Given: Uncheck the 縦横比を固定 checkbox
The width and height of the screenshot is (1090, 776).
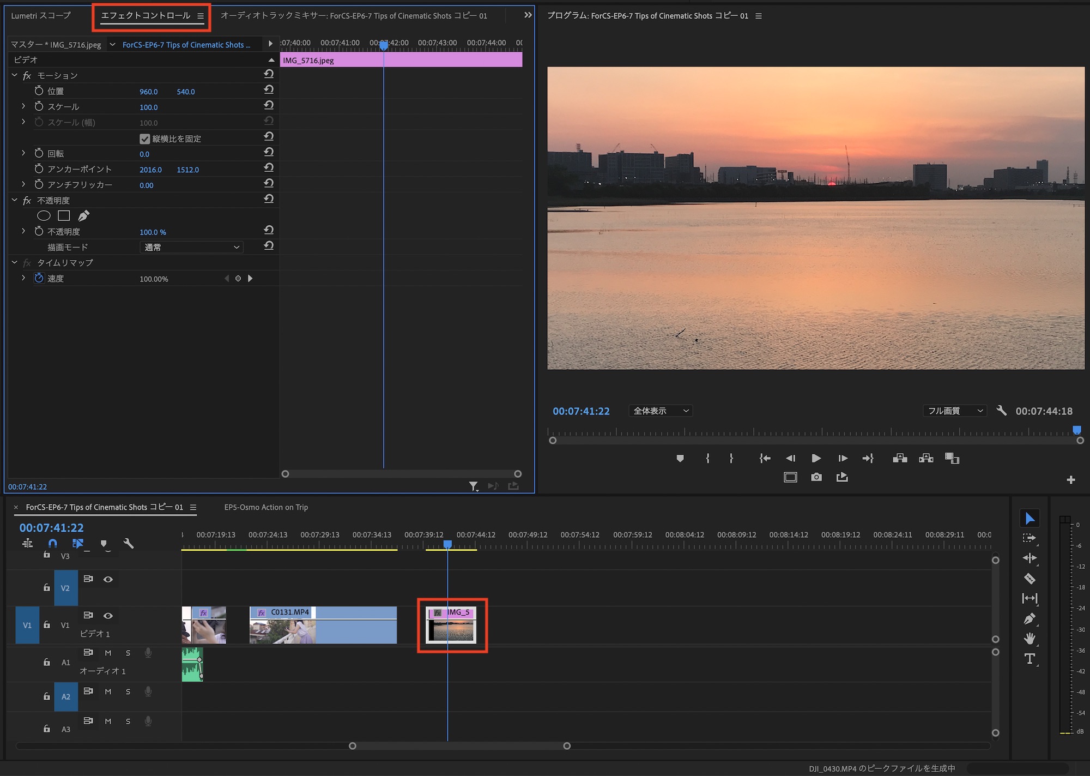Looking at the screenshot, I should pyautogui.click(x=144, y=139).
